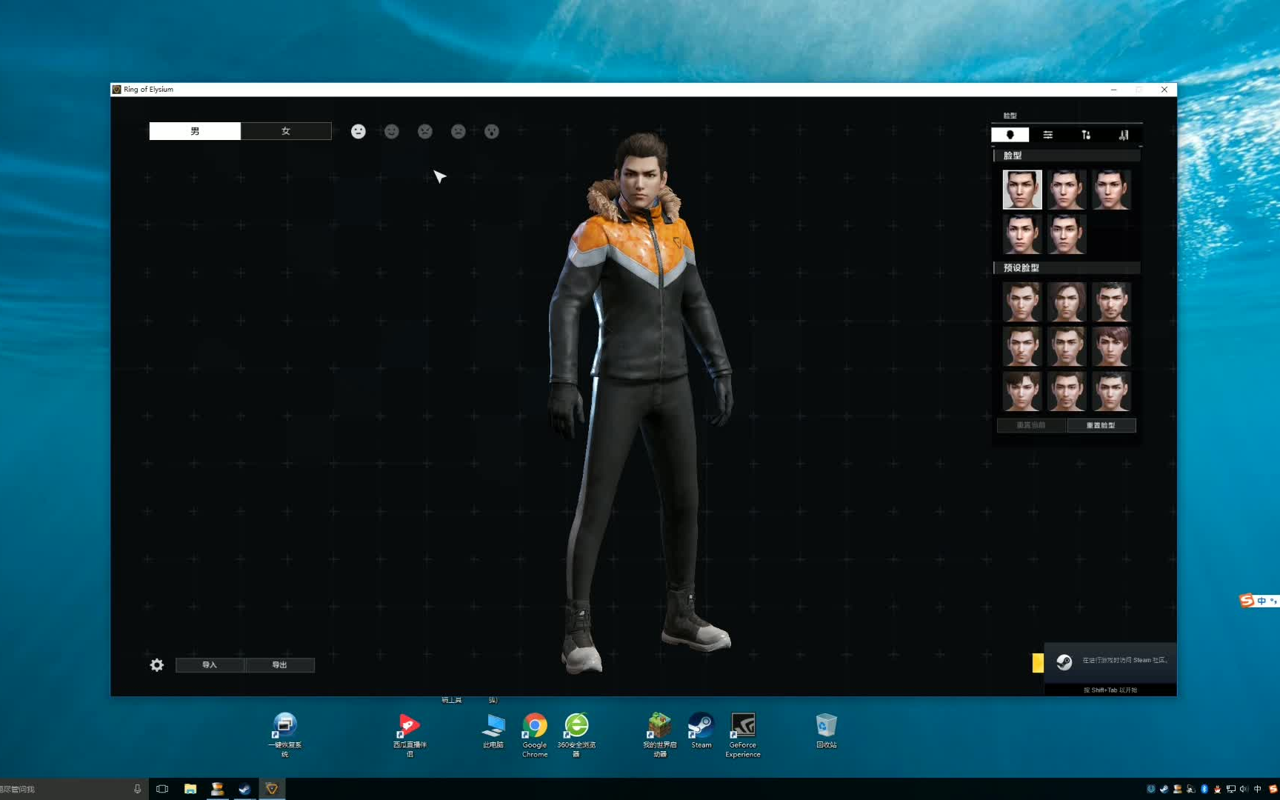Open 360 secure browser desktop shortcut
Image resolution: width=1280 pixels, height=800 pixels.
pyautogui.click(x=576, y=736)
